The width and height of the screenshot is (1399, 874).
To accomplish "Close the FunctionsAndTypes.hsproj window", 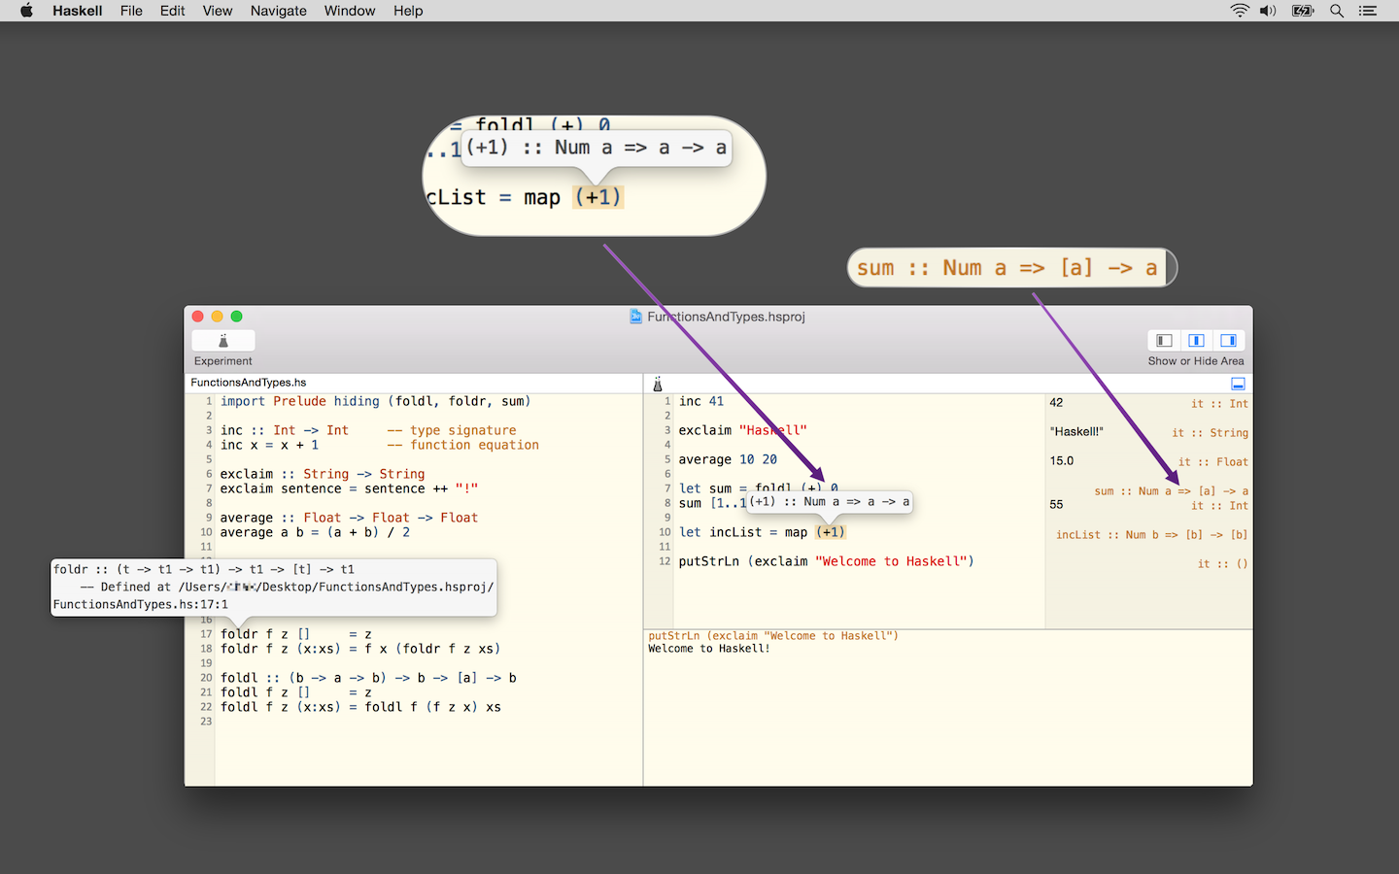I will (198, 317).
